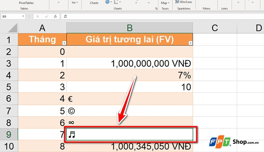The height and width of the screenshot is (152, 264).
Task: Select row 5 header
Action: click(9, 87)
